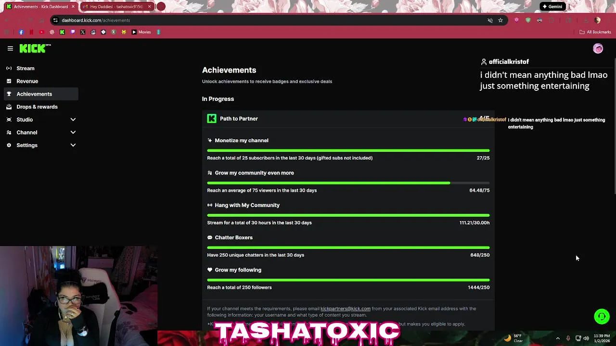Viewport: 616px width, 346px height.
Task: Switch to the 'Hey Daddies' browser tab
Action: tap(115, 7)
